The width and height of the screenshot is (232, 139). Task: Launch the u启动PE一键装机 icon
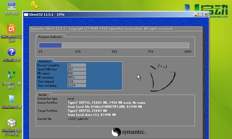(x=11, y=80)
